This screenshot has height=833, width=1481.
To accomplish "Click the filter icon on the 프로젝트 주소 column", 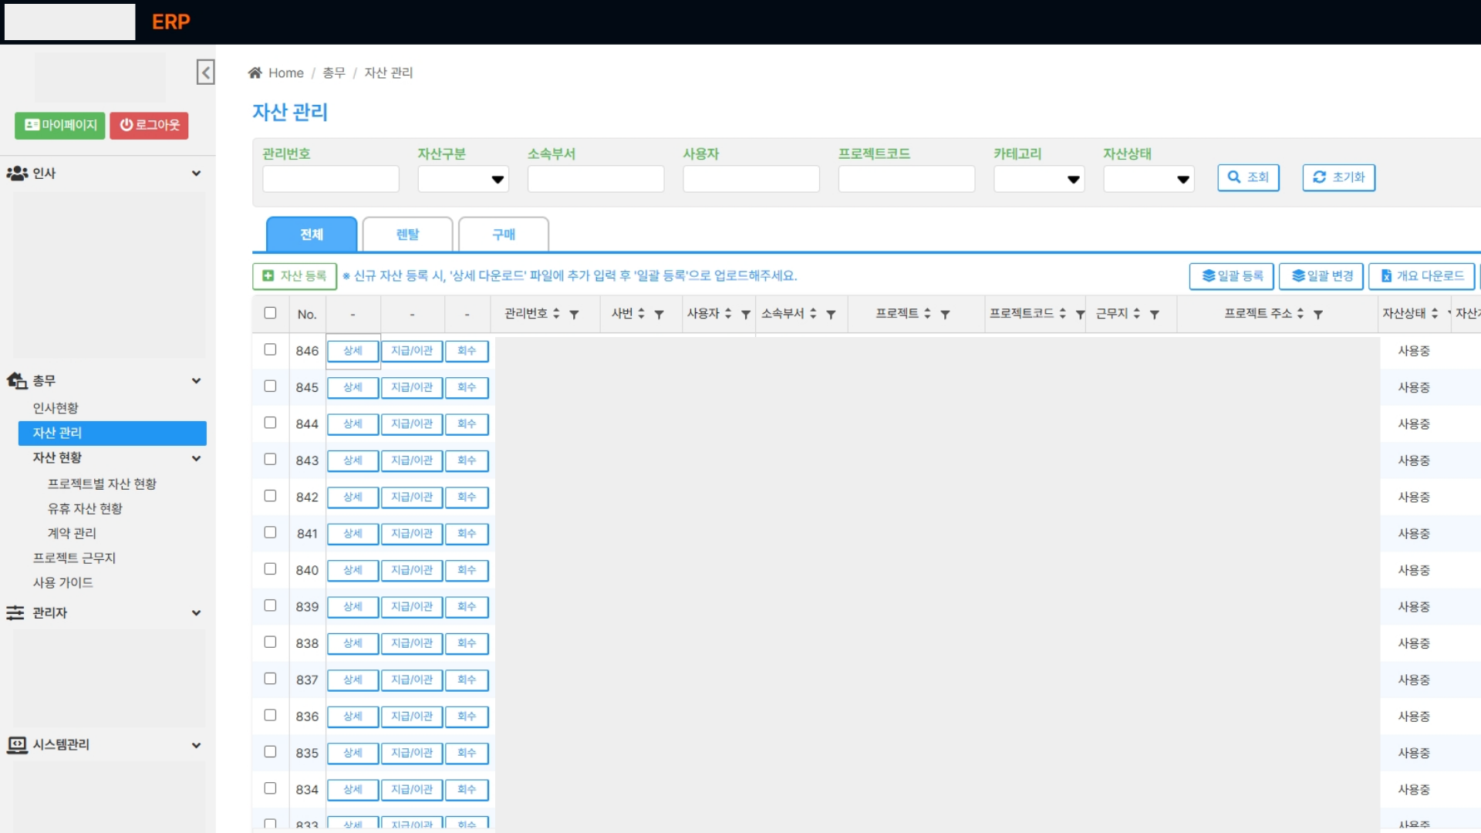I will tap(1318, 314).
